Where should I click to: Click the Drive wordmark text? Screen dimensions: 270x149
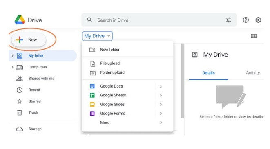35,20
